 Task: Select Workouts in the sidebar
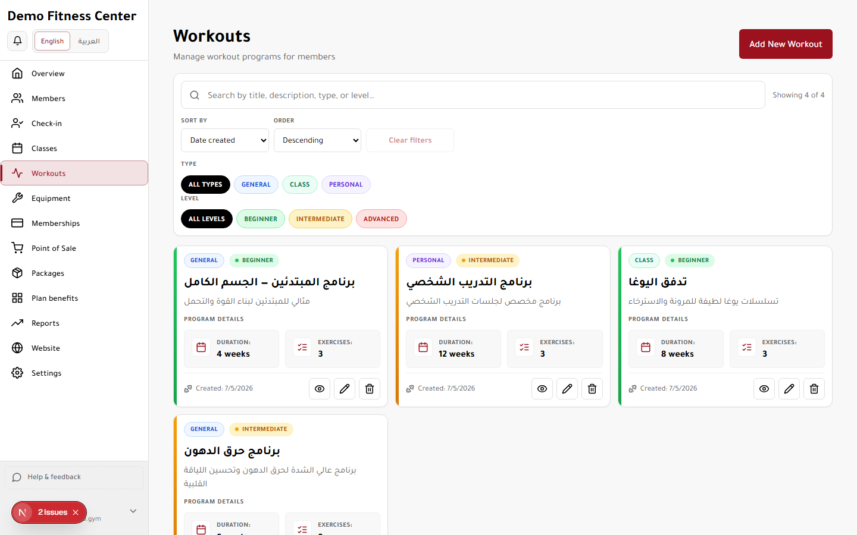(x=74, y=174)
